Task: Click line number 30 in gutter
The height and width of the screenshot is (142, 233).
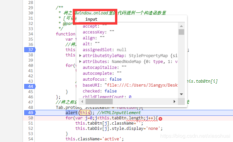Action: [30, 13]
